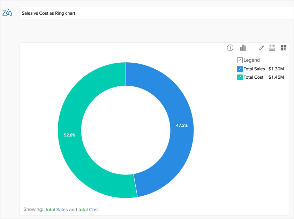This screenshot has height=219, width=294.
Task: Open options for underlined Sales term
Action: tap(27, 13)
